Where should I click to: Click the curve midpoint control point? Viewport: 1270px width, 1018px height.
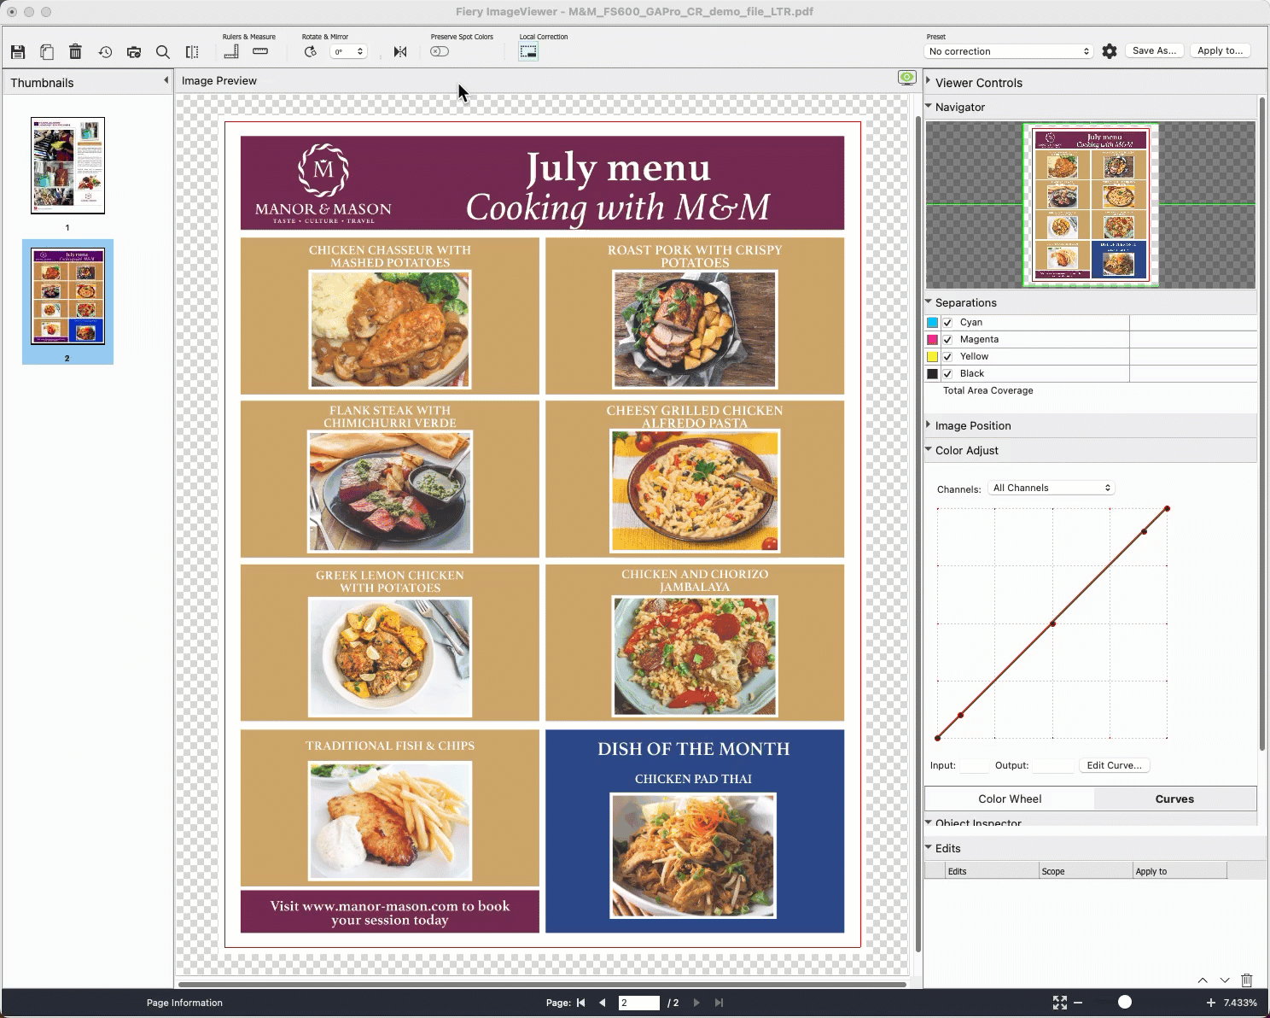point(1052,623)
